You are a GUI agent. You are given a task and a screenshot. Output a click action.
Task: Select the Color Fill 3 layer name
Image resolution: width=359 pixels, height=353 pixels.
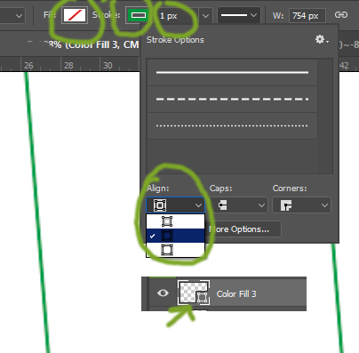236,294
